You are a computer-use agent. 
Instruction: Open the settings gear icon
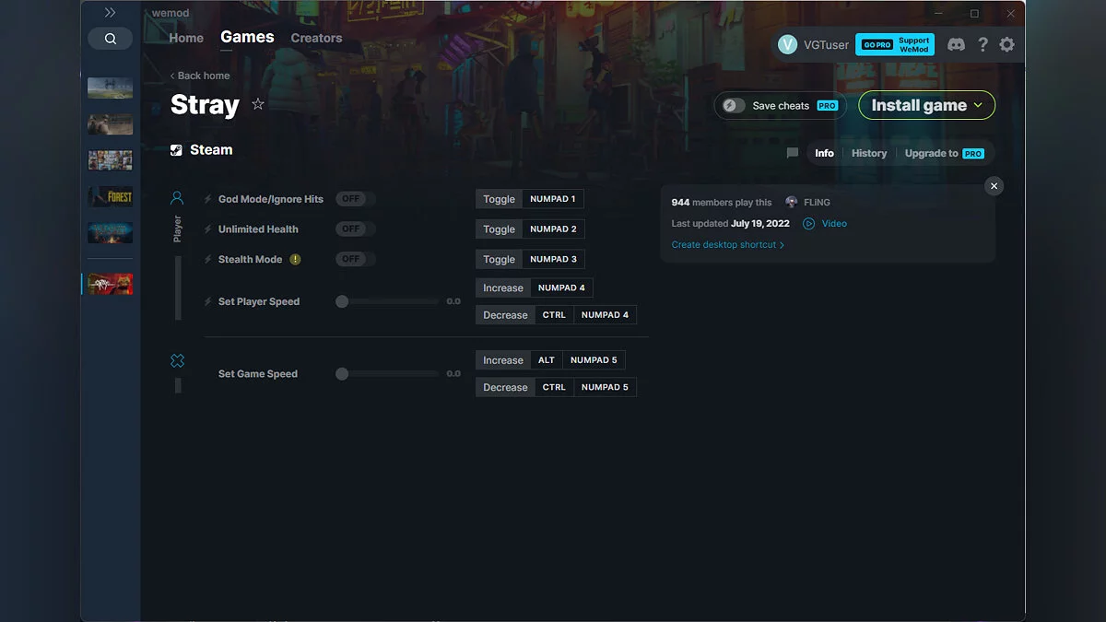(1006, 44)
